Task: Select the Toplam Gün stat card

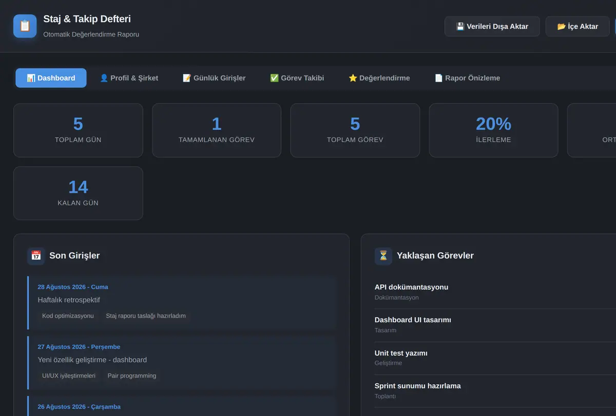Action: 78,130
